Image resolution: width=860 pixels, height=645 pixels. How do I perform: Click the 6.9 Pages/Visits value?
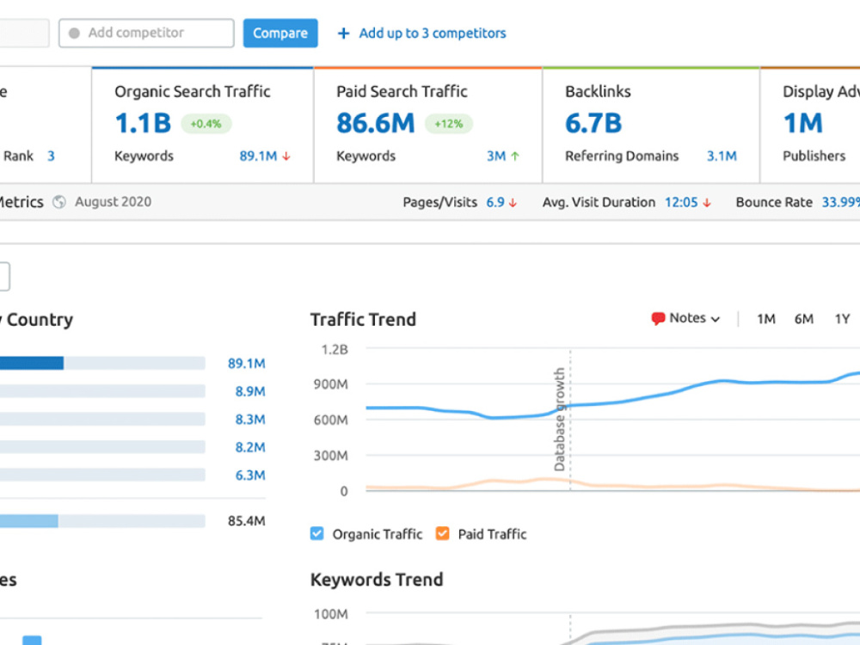click(495, 202)
